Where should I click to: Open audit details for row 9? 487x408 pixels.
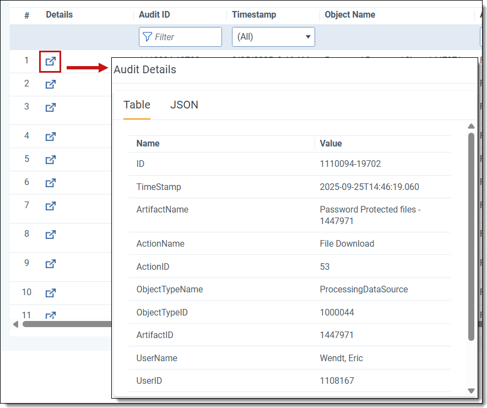click(50, 263)
